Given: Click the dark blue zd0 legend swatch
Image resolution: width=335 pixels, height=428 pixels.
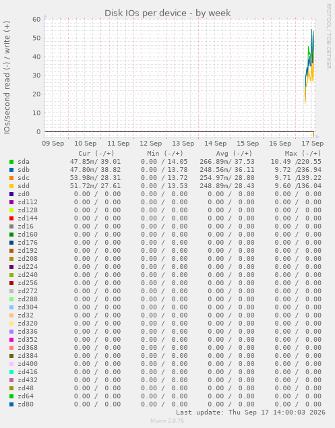Looking at the screenshot, I should pyautogui.click(x=11, y=194).
